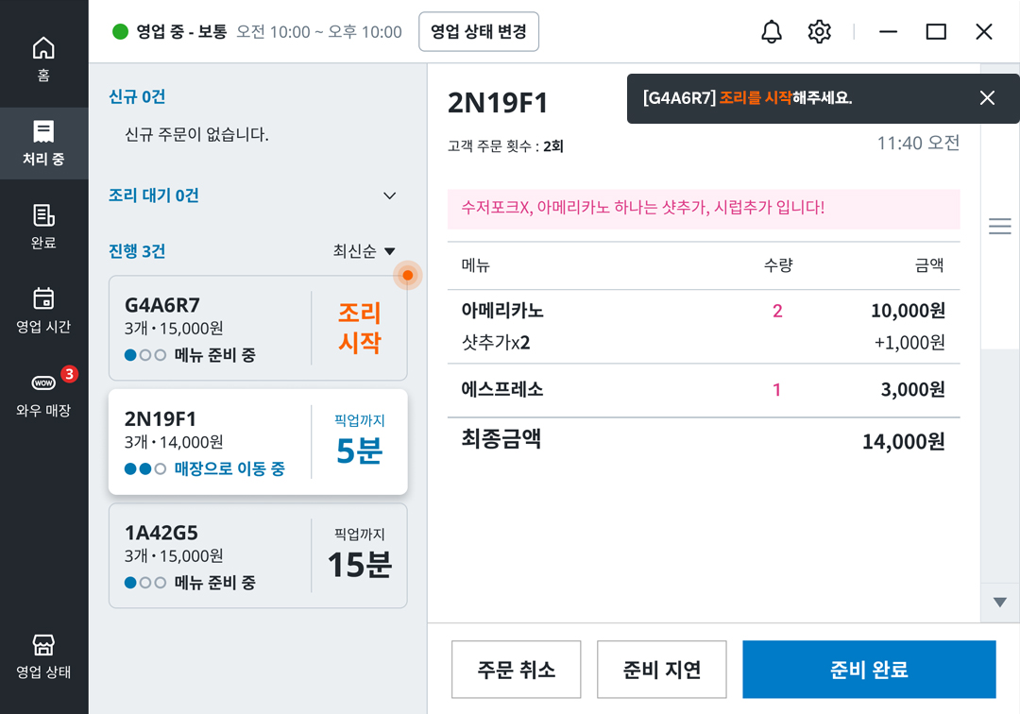Click the notification bell icon

pos(772,32)
